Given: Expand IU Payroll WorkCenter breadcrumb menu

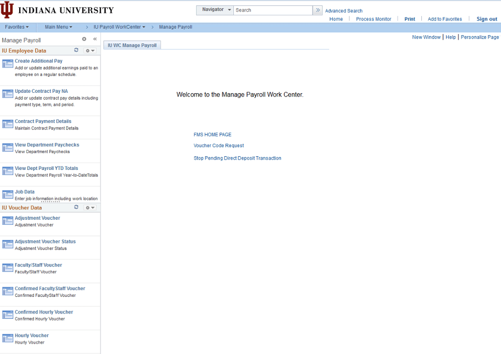Looking at the screenshot, I should click(x=119, y=27).
